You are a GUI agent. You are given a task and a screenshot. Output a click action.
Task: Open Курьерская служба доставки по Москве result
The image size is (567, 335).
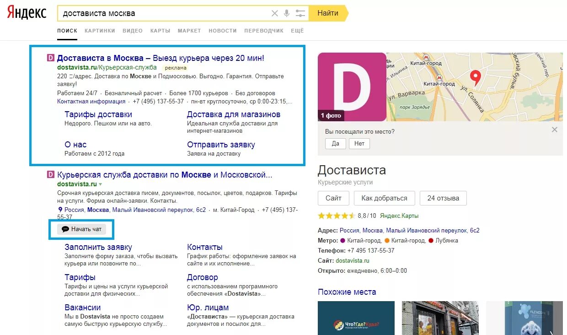pyautogui.click(x=165, y=175)
